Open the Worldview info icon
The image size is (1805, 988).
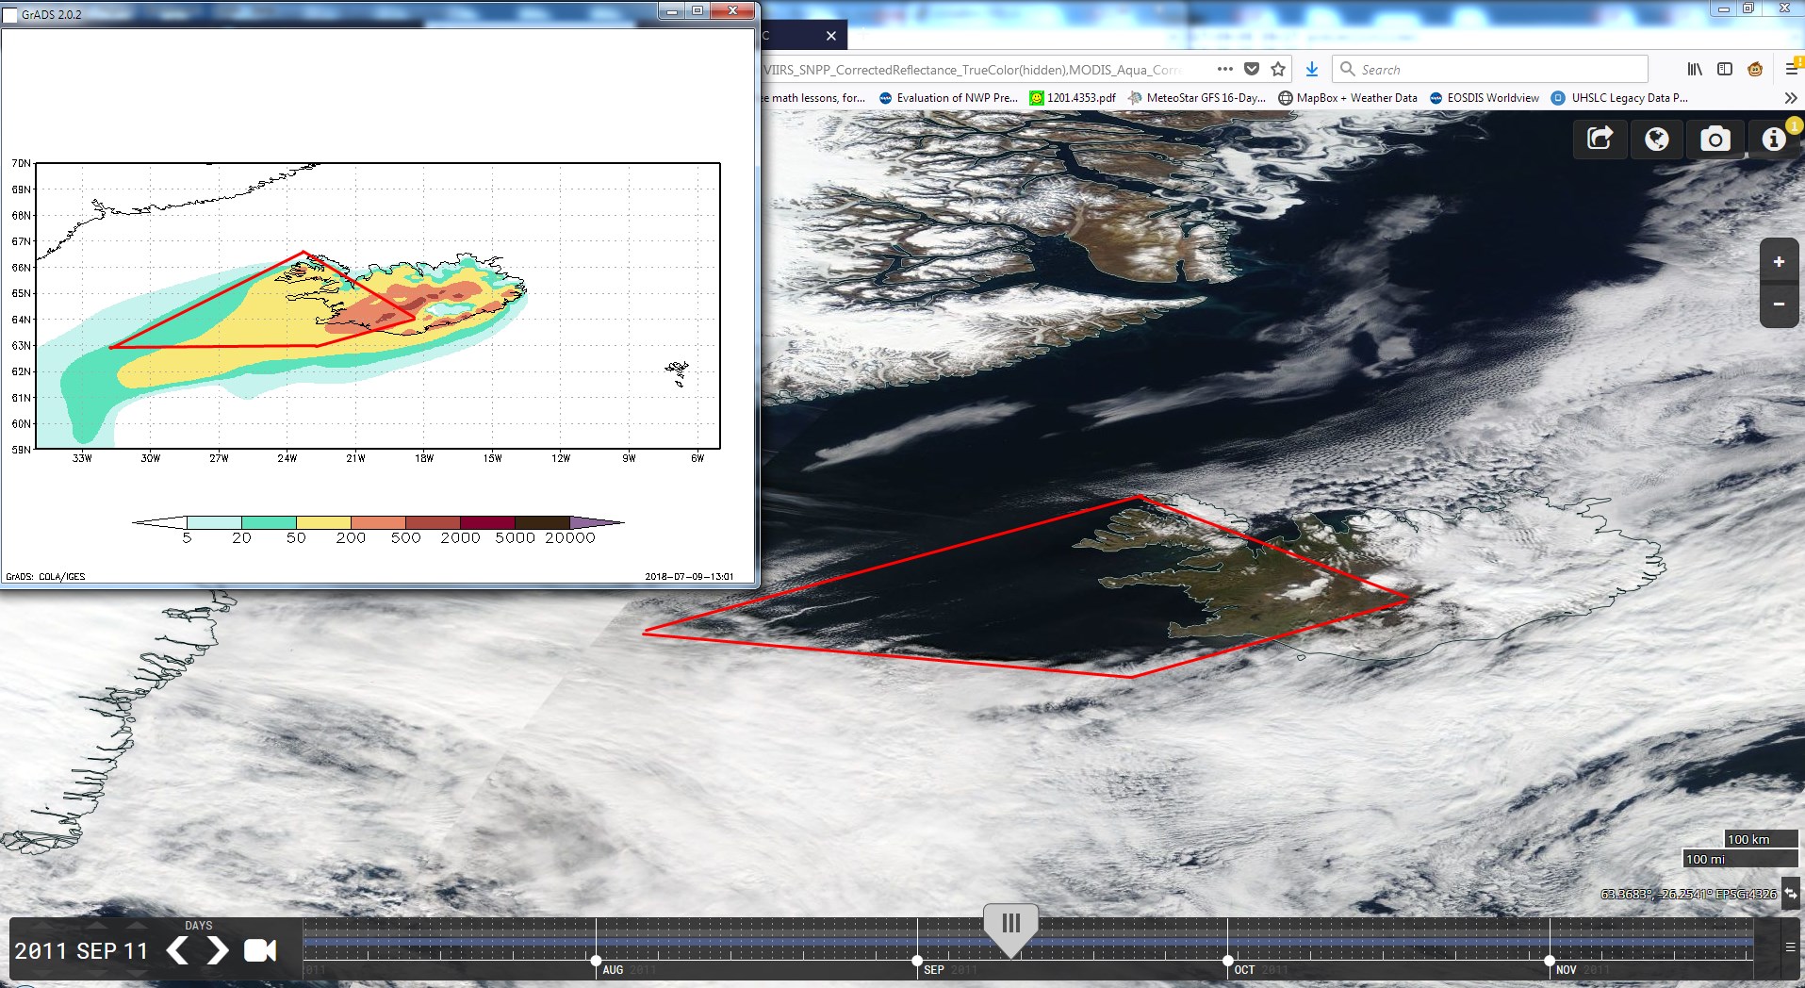click(x=1773, y=140)
